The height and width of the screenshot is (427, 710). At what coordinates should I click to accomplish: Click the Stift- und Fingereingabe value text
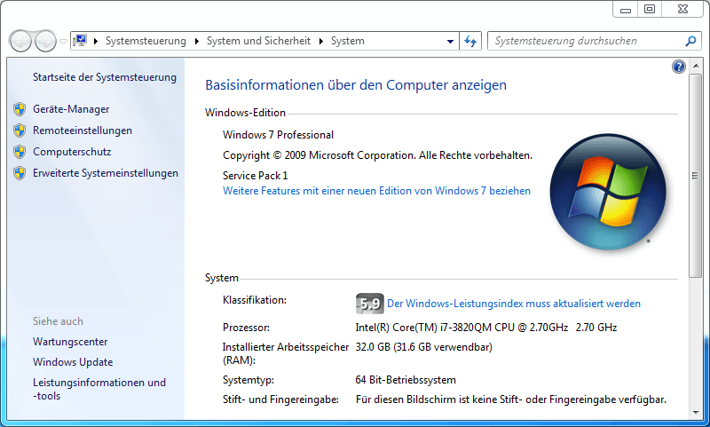pos(511,399)
